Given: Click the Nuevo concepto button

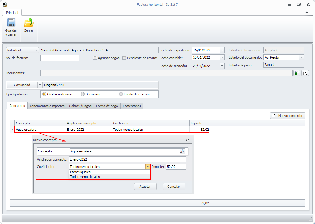Looking at the screenshot, I should (x=288, y=116).
